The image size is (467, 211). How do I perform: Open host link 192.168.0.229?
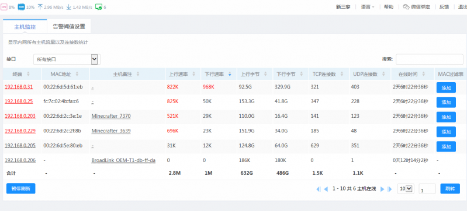click(x=20, y=131)
